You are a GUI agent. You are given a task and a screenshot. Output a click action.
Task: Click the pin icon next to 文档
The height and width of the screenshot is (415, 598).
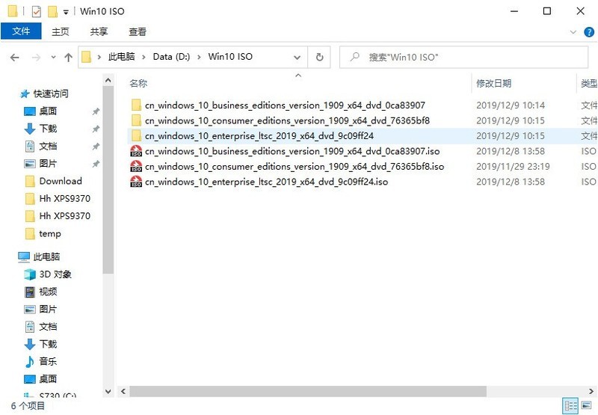coord(96,147)
